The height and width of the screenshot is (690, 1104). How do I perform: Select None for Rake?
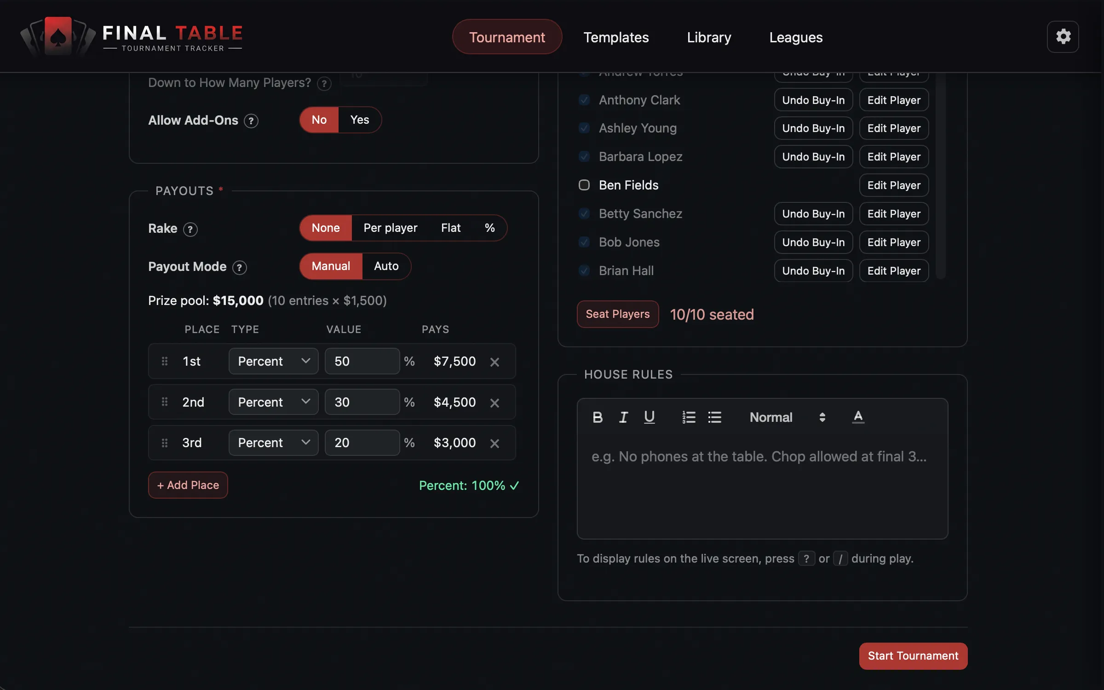[x=326, y=228]
